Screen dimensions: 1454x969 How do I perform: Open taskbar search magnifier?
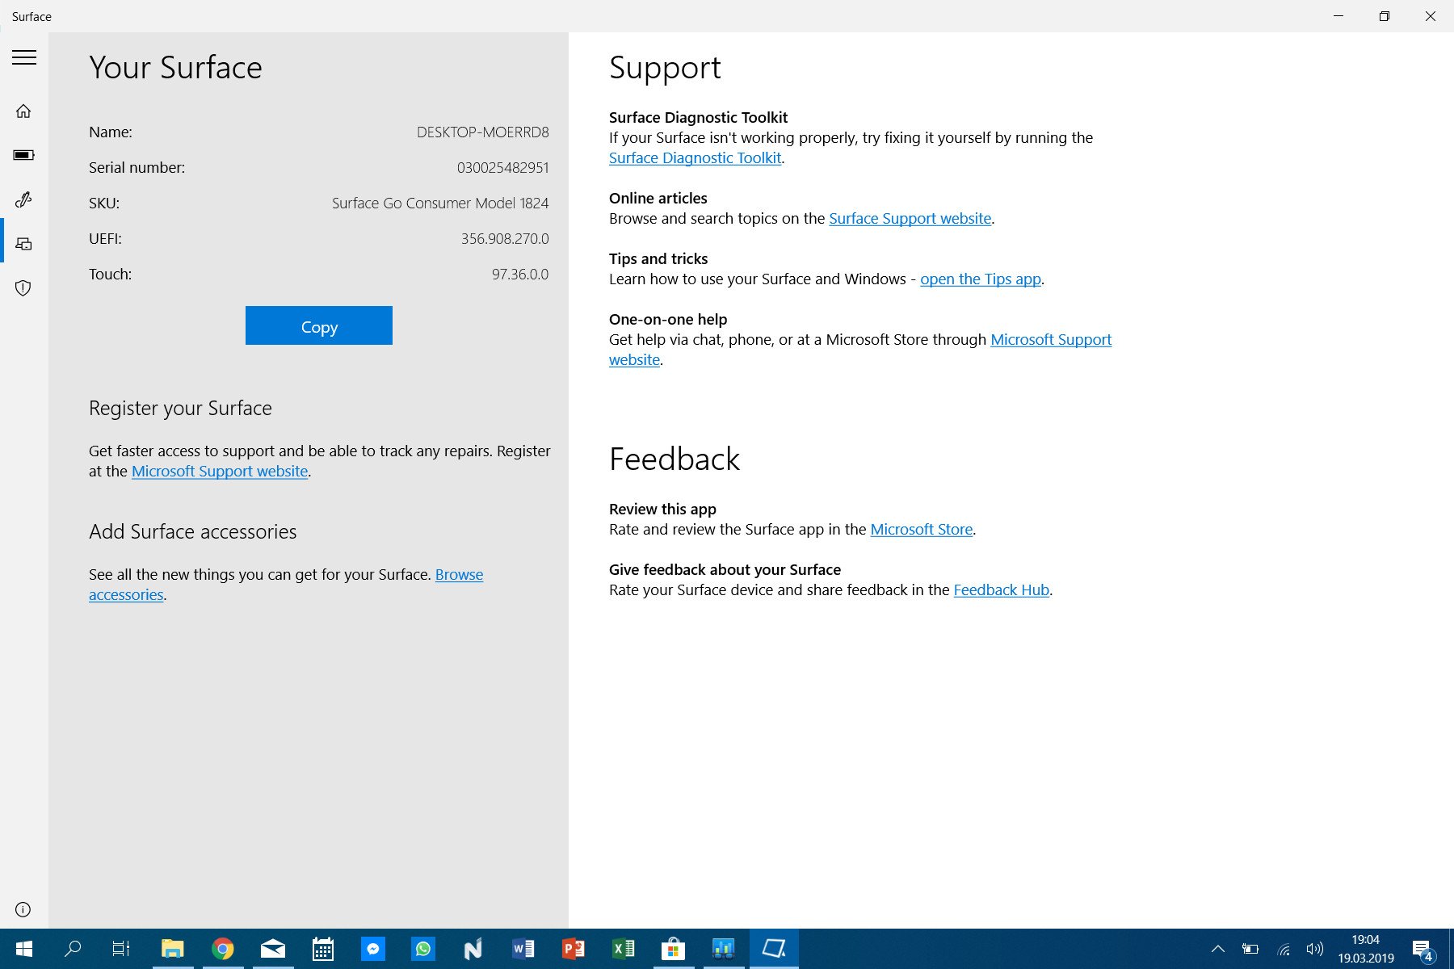(x=73, y=949)
